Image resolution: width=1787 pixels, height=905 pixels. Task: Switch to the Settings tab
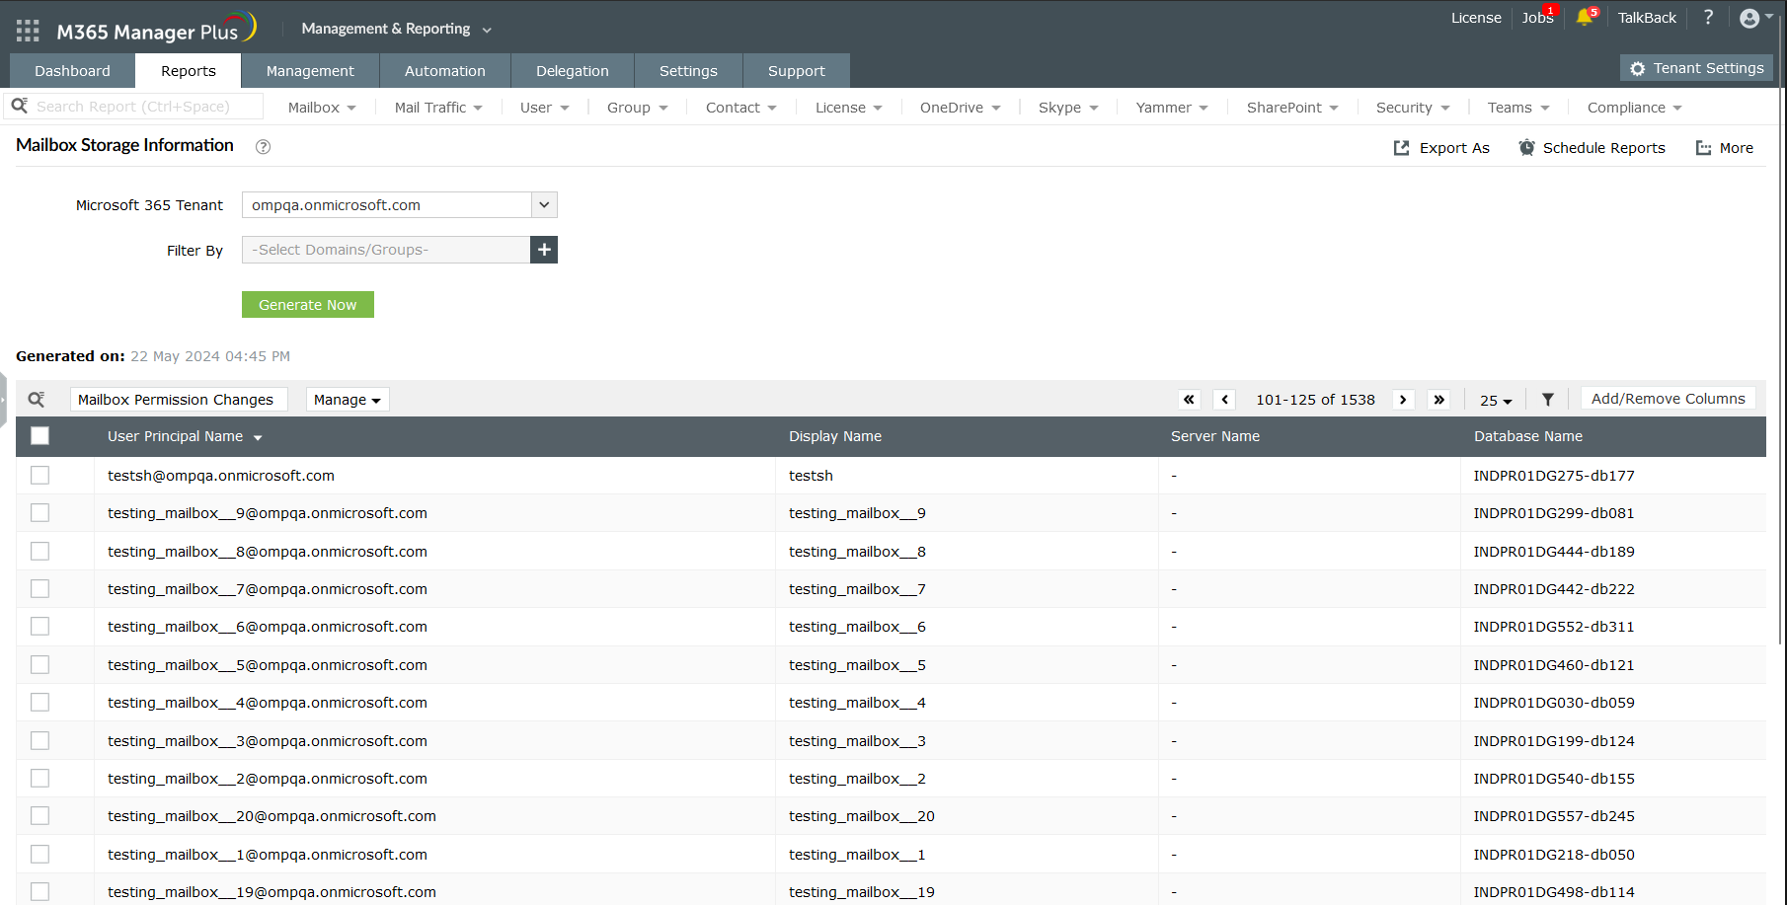coord(688,71)
